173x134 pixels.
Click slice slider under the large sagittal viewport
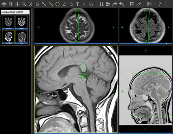coord(76,133)
